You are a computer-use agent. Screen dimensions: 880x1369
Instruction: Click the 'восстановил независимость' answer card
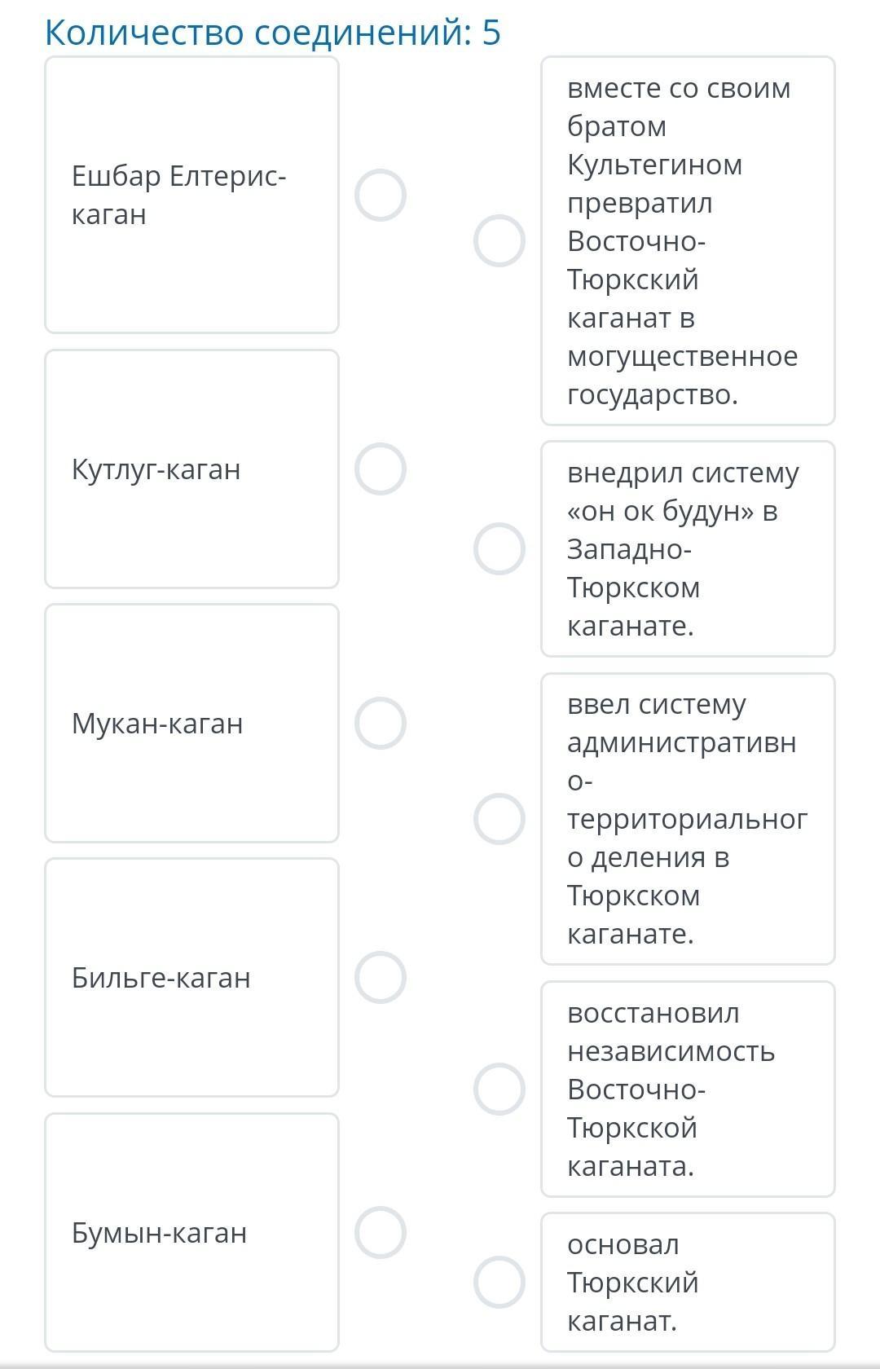coord(688,1089)
